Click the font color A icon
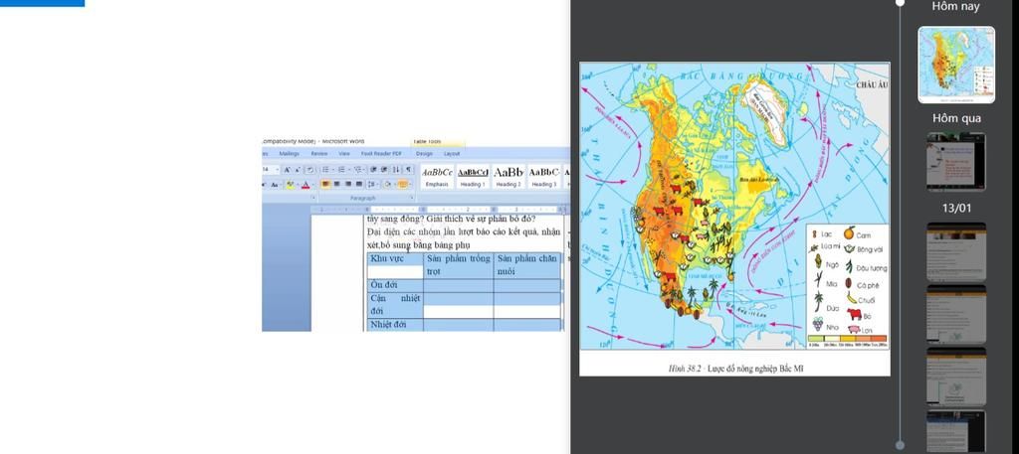The height and width of the screenshot is (454, 1019). [306, 185]
